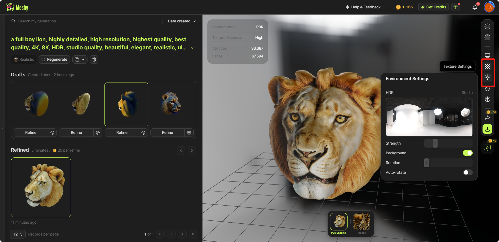The image size is (499, 242).
Task: Select the second draft thumbnail
Action: [81, 104]
